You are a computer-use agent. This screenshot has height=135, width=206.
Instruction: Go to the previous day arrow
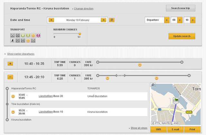point(51,20)
